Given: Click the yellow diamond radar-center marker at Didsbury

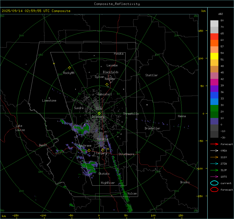Looking at the screenshot, I should coord(99,114).
